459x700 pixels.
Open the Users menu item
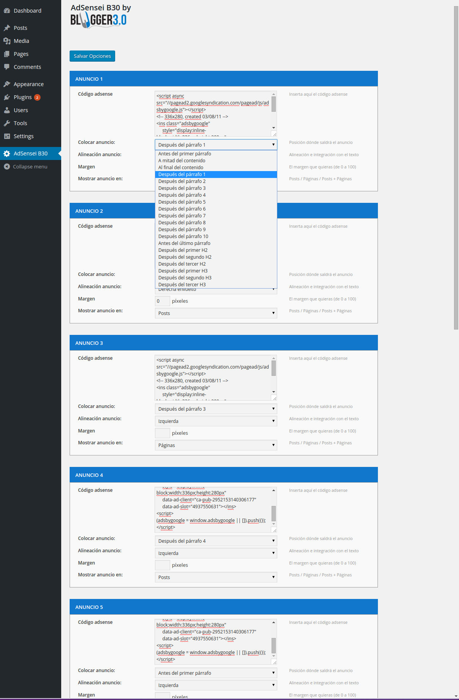point(21,110)
